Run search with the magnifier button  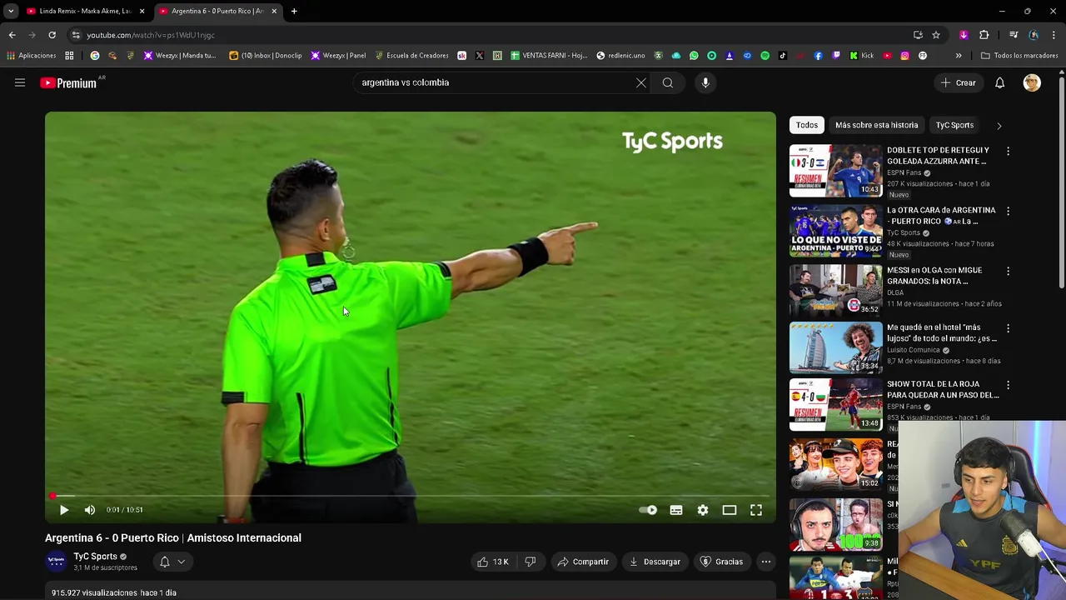coord(668,82)
